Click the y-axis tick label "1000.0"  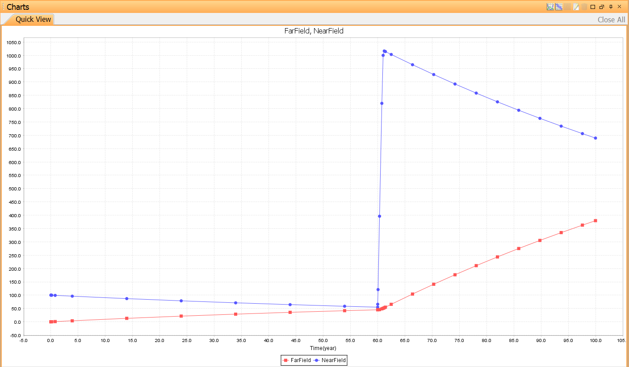pos(14,56)
